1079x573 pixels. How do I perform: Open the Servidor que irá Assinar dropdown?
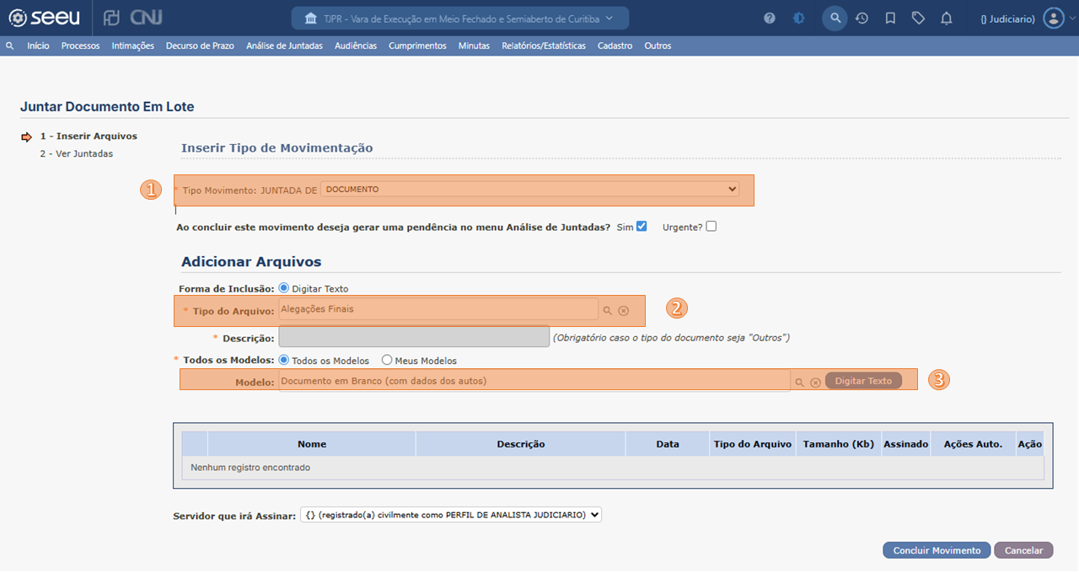coord(449,515)
